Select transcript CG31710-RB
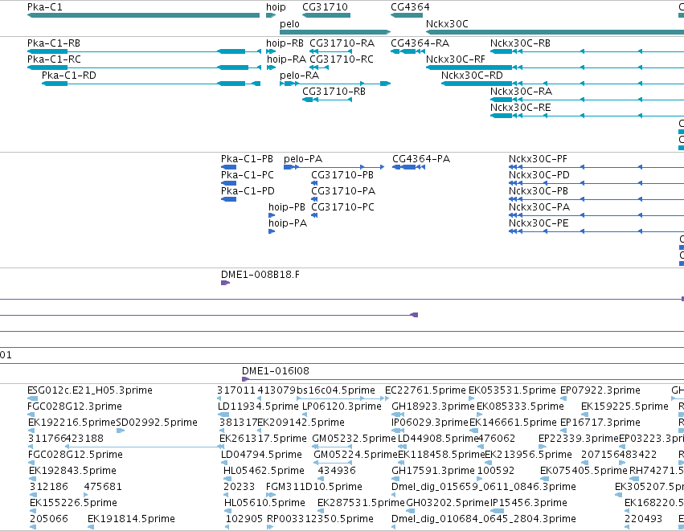 point(327,100)
